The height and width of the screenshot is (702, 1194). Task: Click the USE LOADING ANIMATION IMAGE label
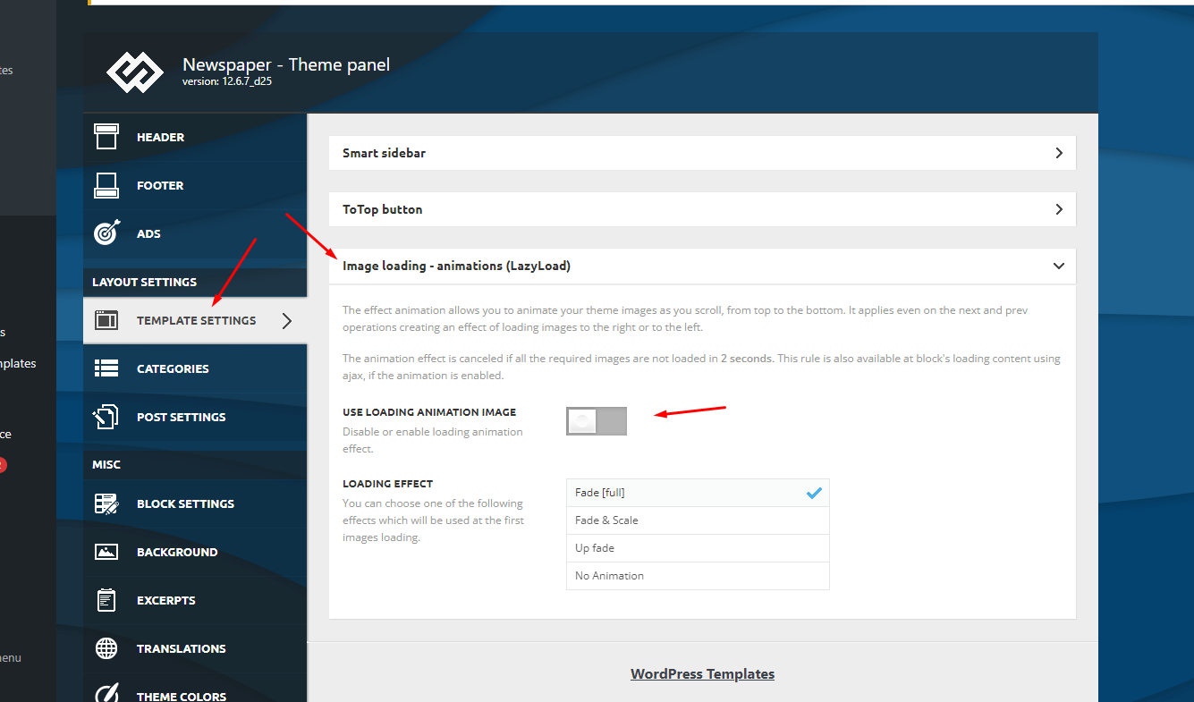[x=429, y=412]
